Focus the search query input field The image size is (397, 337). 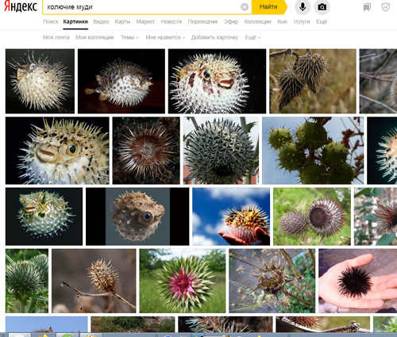[141, 7]
